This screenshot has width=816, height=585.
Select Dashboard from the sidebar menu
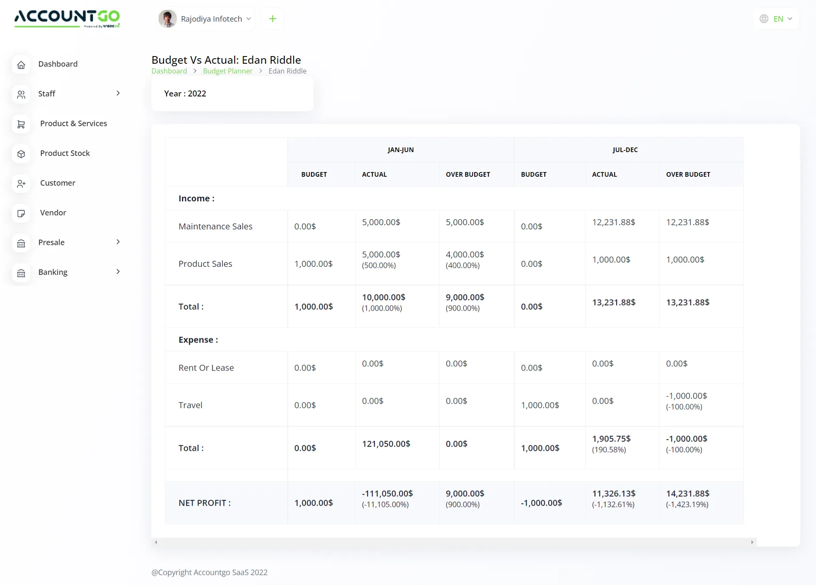[x=58, y=64]
